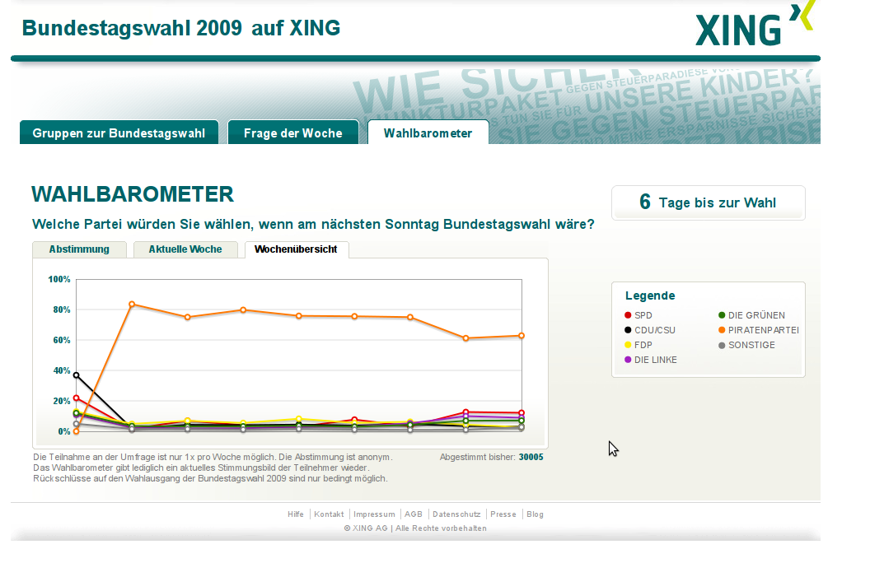Select the Wahlbarometer tab
The width and height of the screenshot is (870, 563).
(x=428, y=133)
